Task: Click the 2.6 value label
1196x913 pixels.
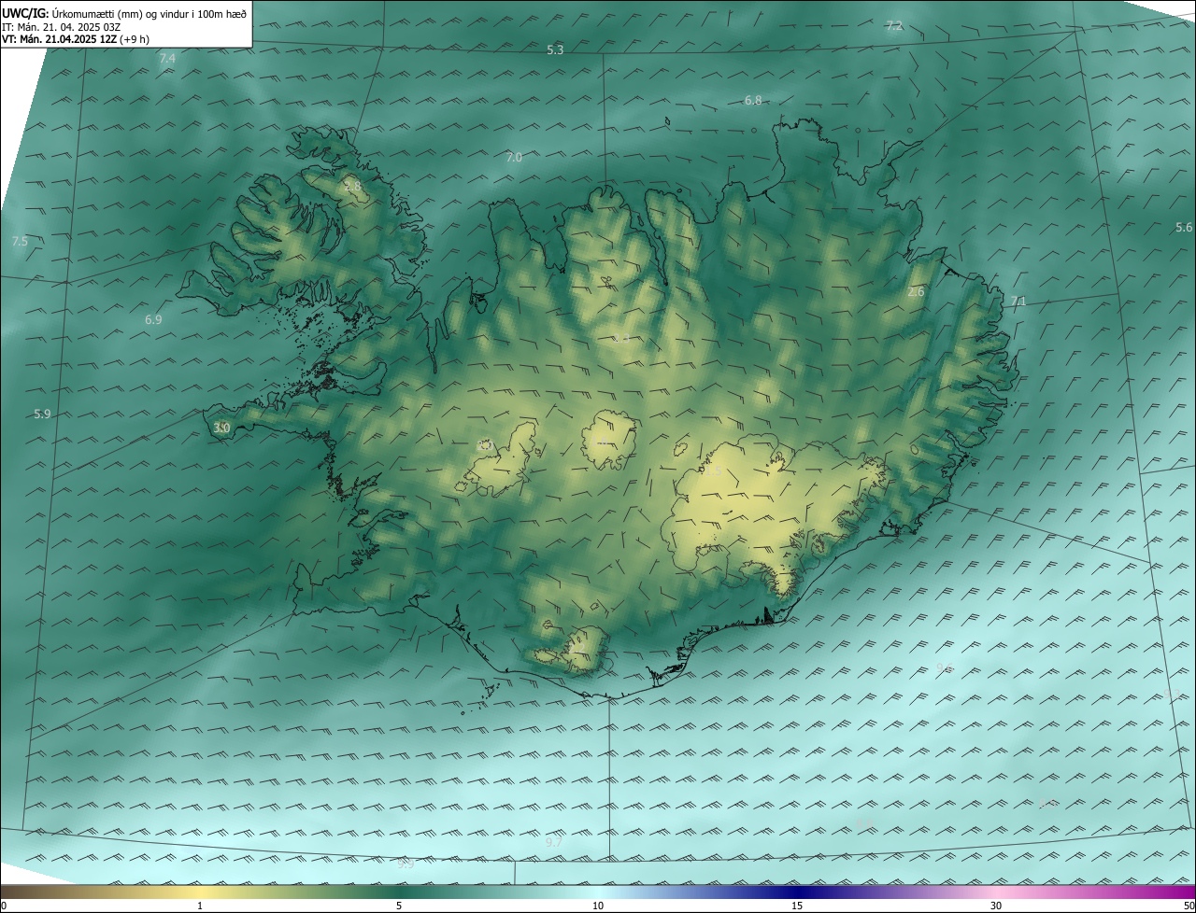Action: [916, 292]
